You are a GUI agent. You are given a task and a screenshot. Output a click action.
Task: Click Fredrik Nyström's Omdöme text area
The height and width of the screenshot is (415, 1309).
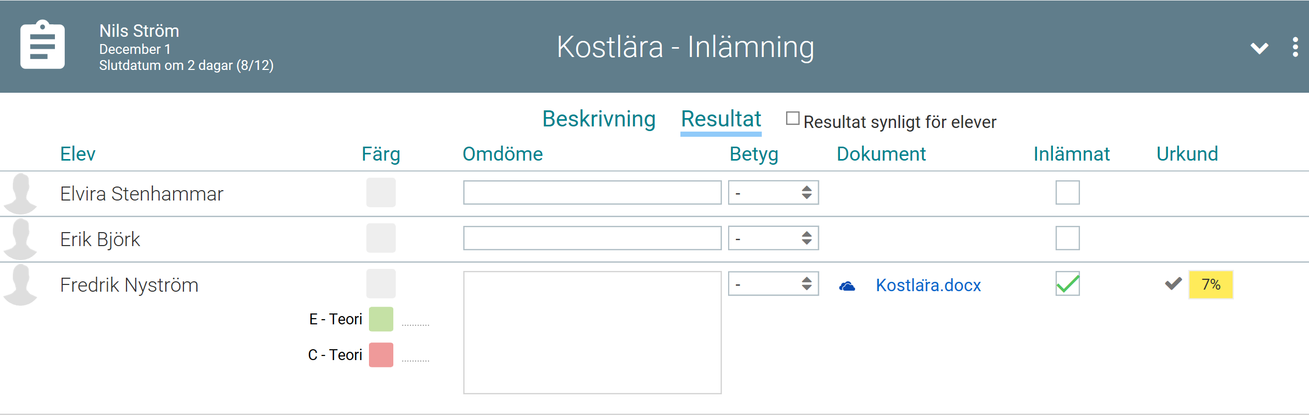click(592, 332)
